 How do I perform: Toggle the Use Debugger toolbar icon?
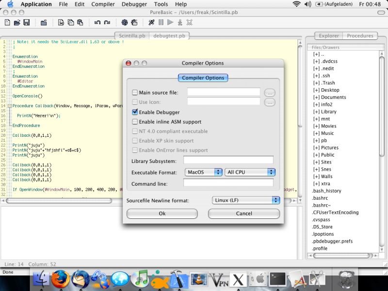pyautogui.click(x=151, y=22)
